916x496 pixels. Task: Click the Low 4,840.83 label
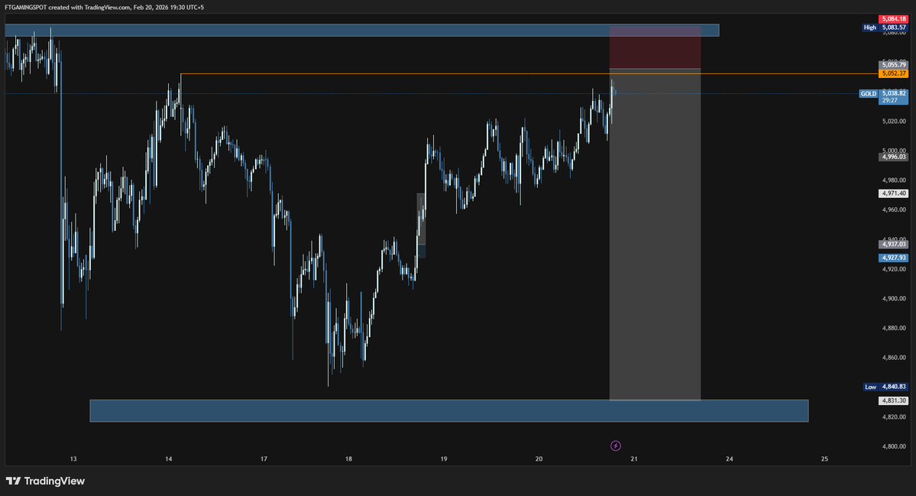click(x=885, y=387)
